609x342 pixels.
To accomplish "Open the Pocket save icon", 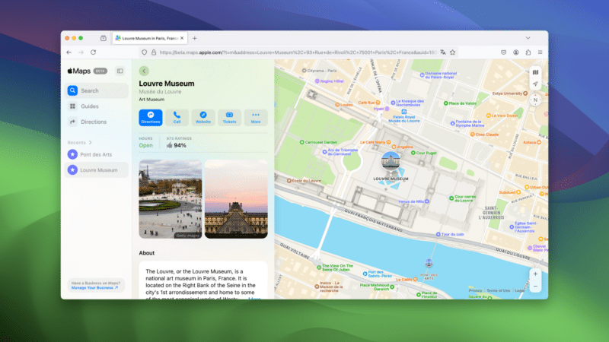I will 503,52.
